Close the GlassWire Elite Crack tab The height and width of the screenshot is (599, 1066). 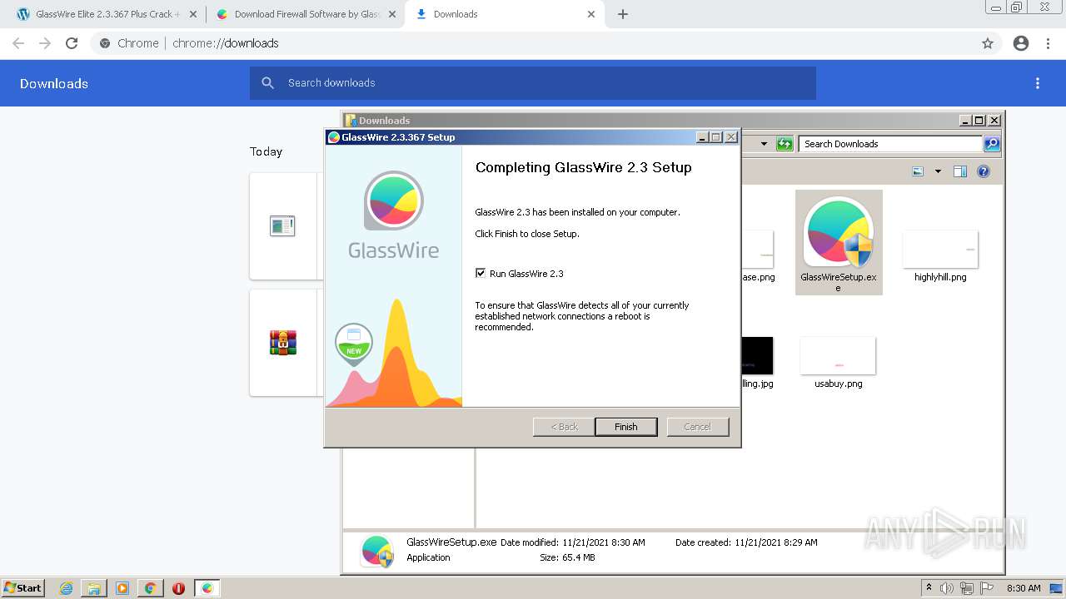pyautogui.click(x=192, y=14)
